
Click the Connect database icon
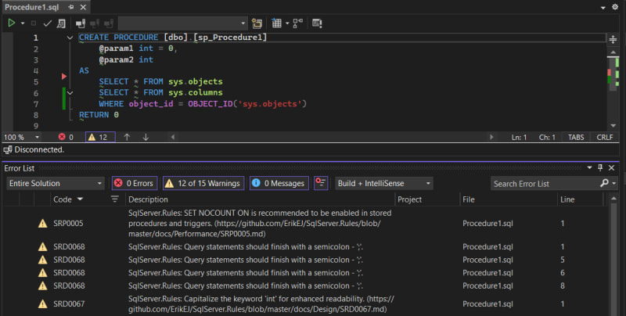tap(81, 23)
